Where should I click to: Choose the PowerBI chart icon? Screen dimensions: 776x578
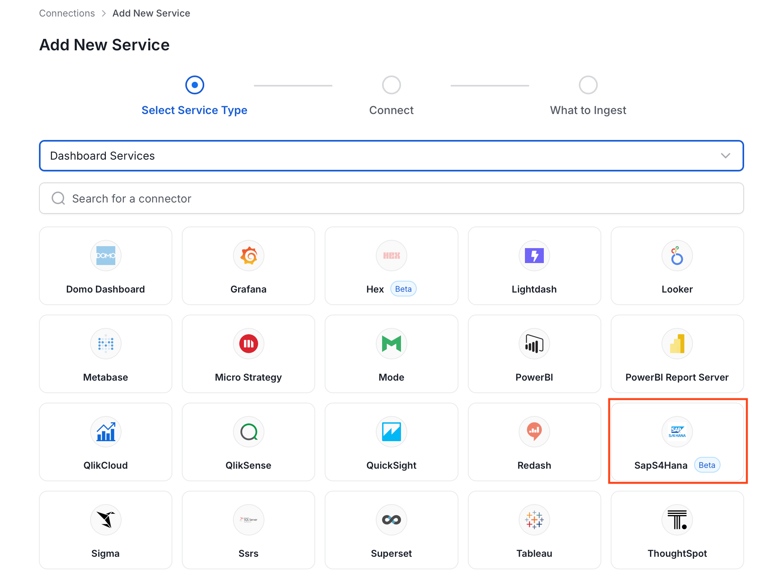point(534,344)
